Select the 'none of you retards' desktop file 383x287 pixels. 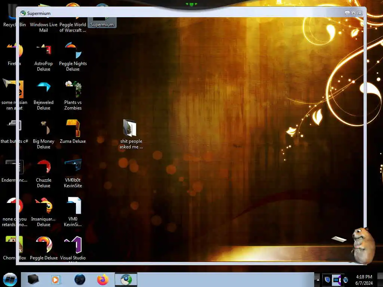(15, 212)
